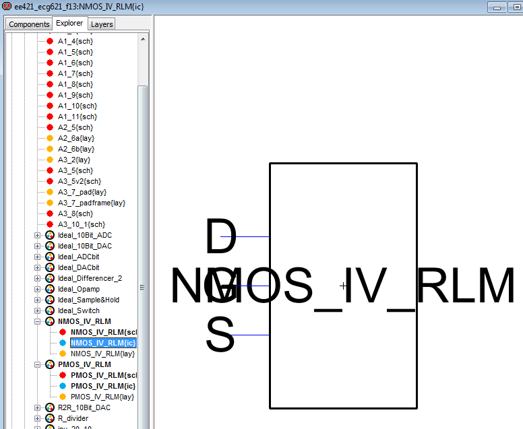Image resolution: width=523 pixels, height=429 pixels.
Task: Select the A3_10_1{sch} tree entry
Action: click(82, 224)
